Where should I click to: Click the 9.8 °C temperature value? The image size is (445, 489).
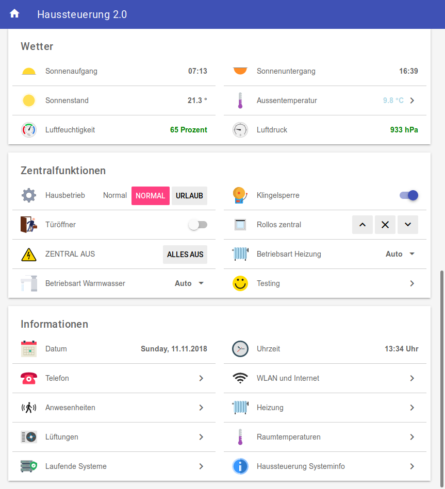click(393, 100)
